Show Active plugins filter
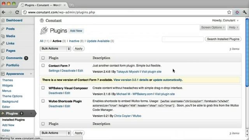 coord(57,41)
